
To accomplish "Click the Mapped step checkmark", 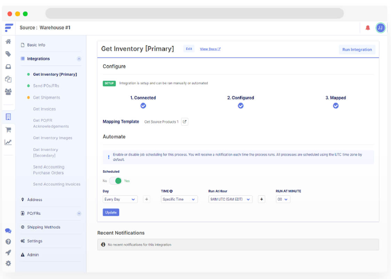I will click(336, 106).
